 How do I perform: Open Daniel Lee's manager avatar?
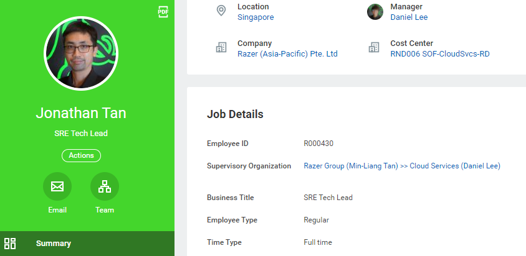tap(375, 12)
